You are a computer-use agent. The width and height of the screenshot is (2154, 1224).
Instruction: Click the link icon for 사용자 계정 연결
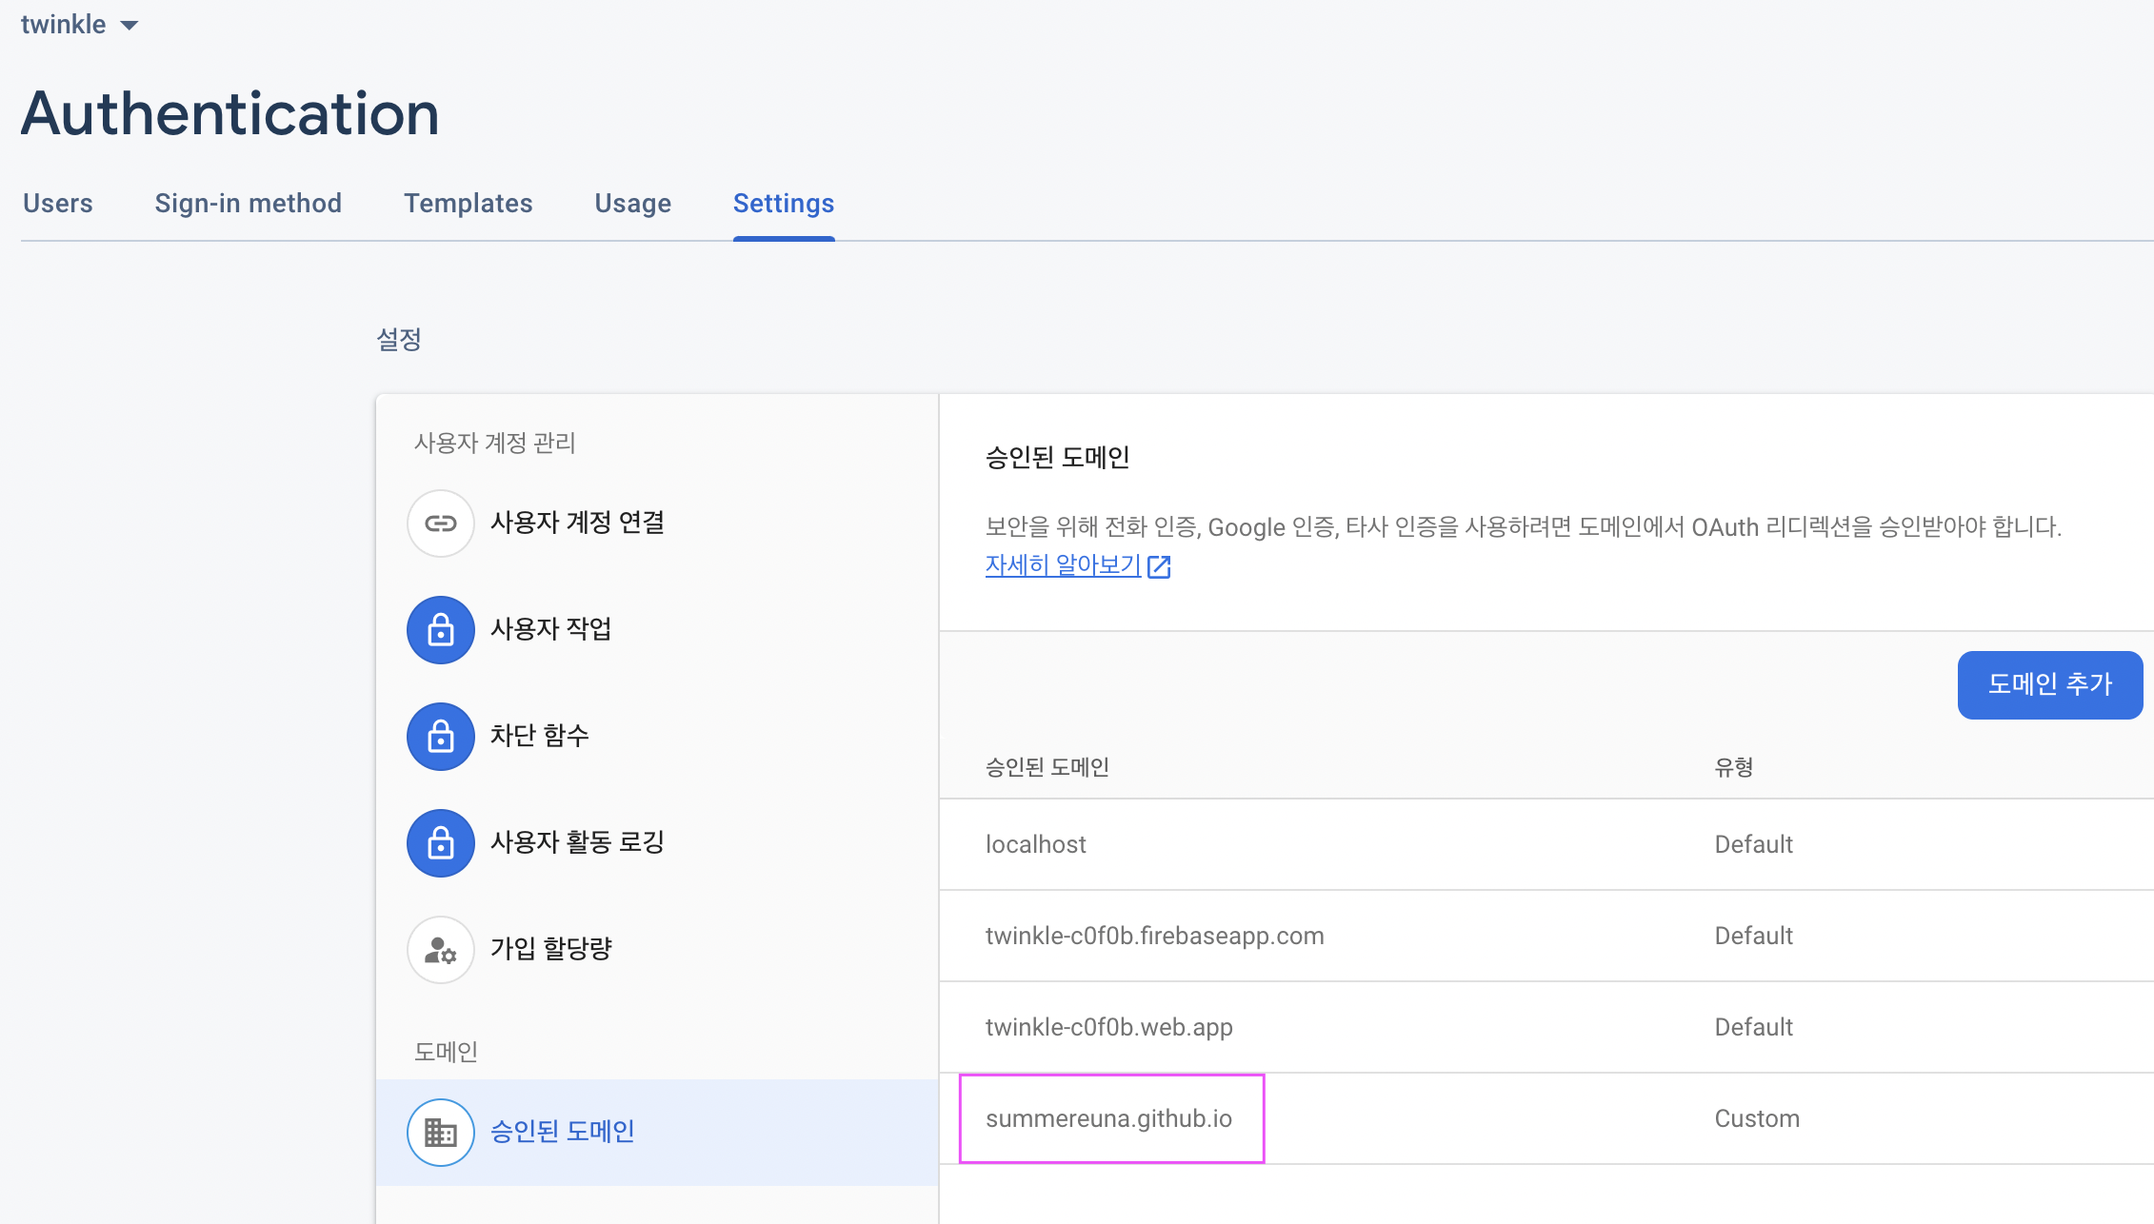440,523
